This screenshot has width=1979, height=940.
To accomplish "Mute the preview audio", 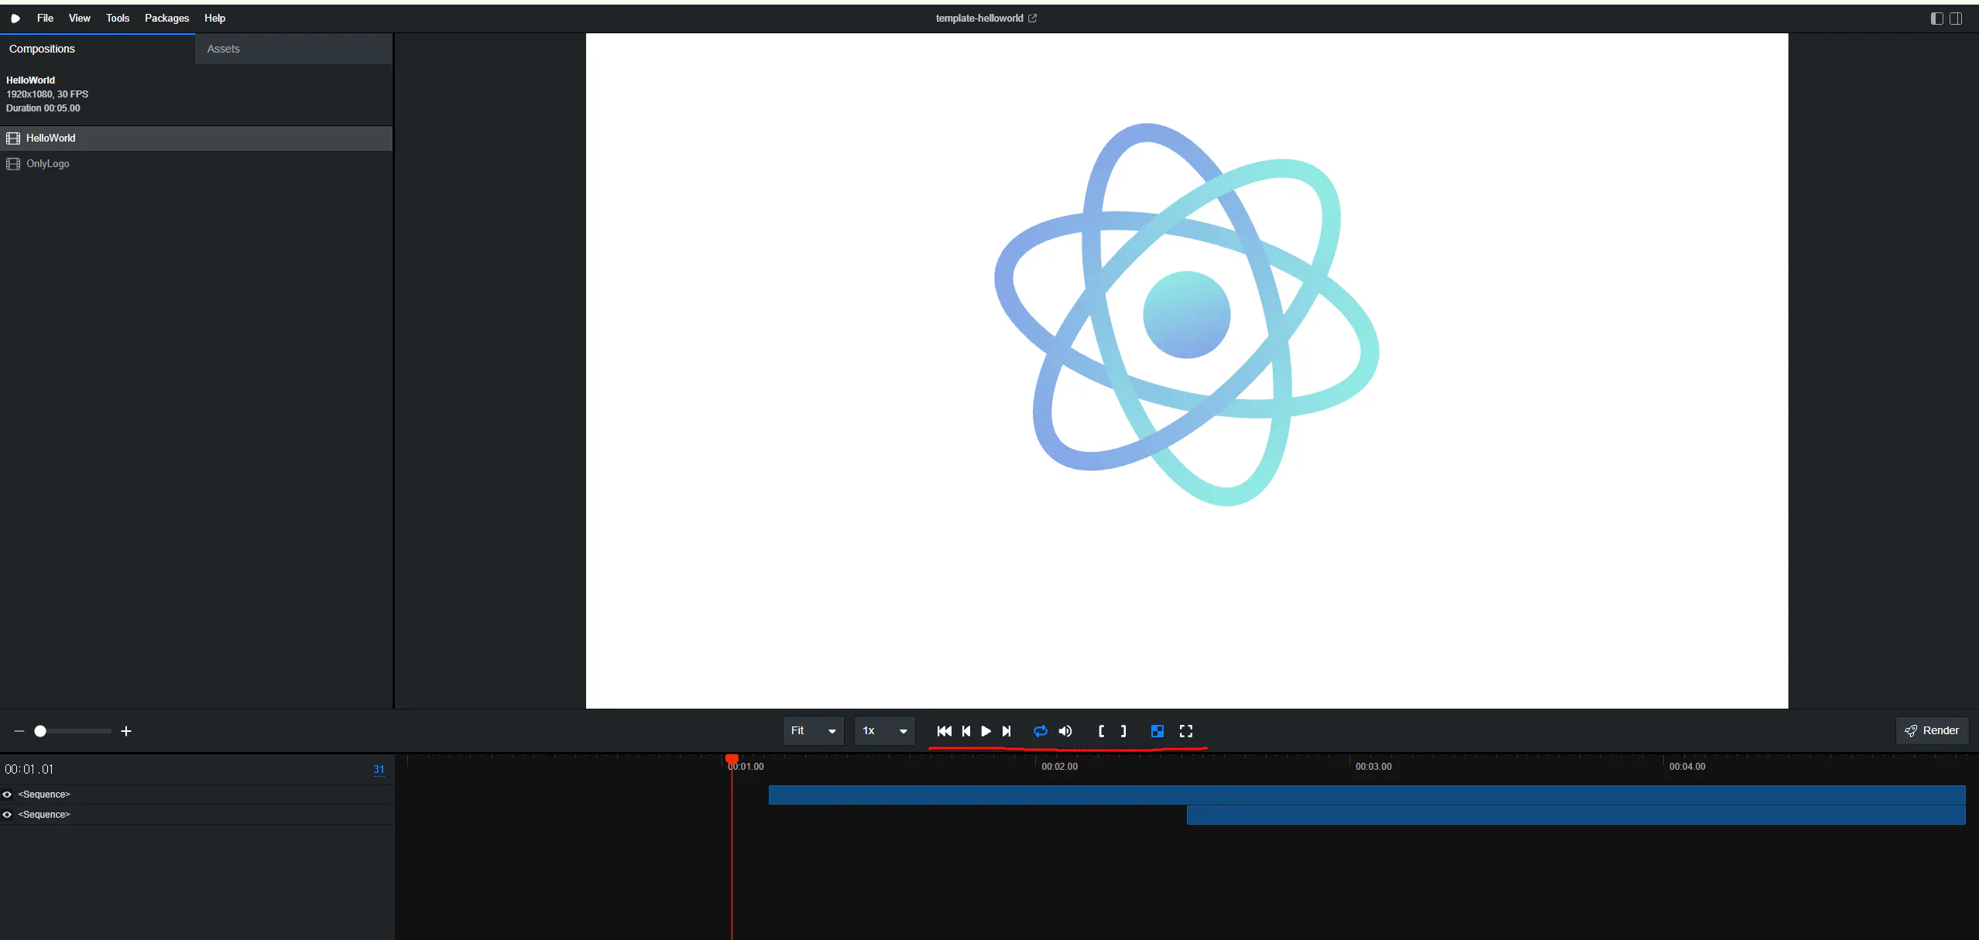I will click(x=1065, y=731).
